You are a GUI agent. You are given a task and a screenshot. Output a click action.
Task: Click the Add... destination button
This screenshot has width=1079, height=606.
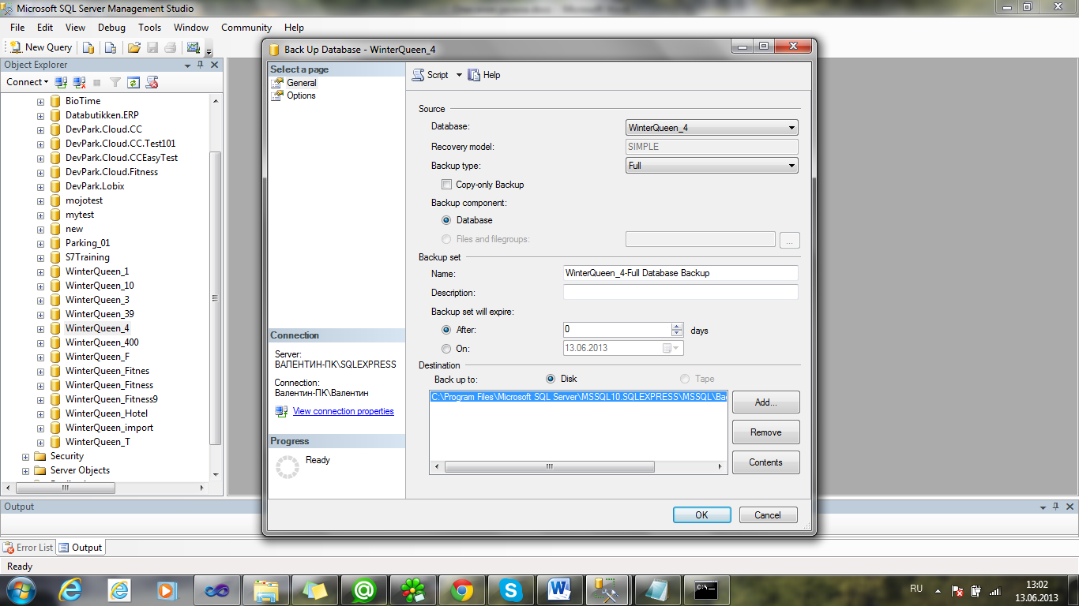click(765, 402)
